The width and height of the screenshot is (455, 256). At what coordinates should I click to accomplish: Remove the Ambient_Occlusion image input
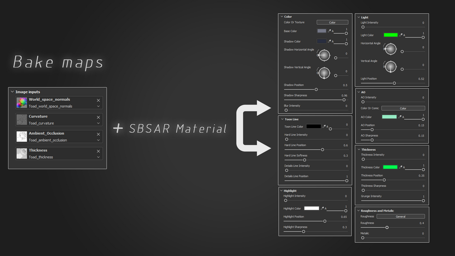pyautogui.click(x=98, y=134)
